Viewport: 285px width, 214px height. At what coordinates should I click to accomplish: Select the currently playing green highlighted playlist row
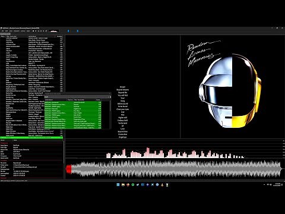tap(31, 137)
